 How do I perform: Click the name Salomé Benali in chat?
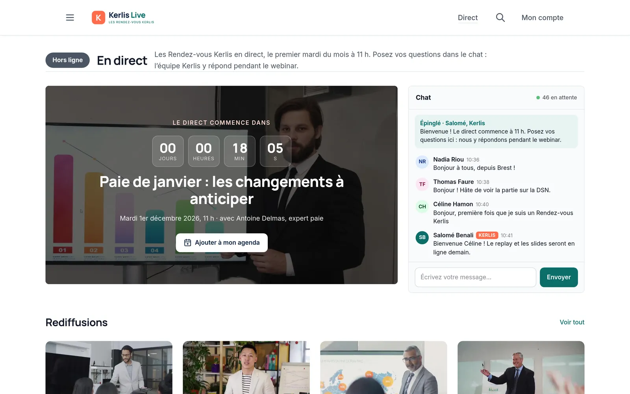[x=453, y=235]
